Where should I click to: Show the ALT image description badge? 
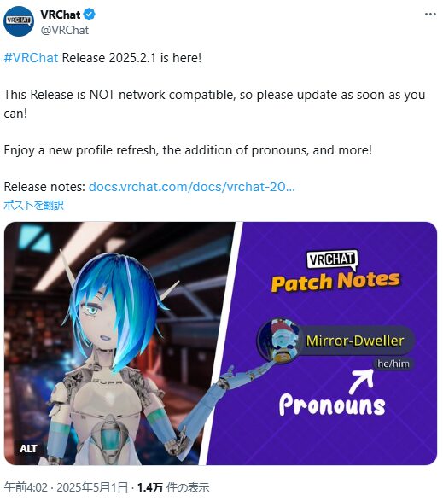(28, 449)
